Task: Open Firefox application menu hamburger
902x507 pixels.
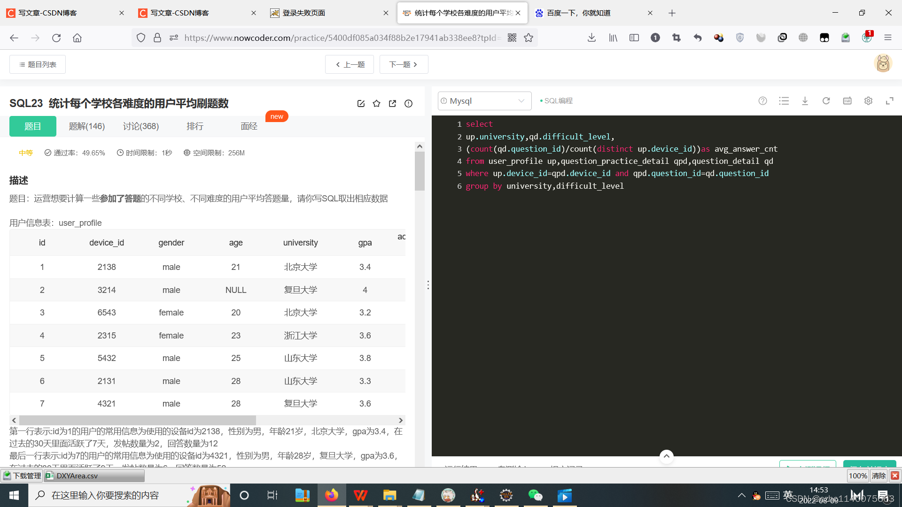Action: pos(887,38)
